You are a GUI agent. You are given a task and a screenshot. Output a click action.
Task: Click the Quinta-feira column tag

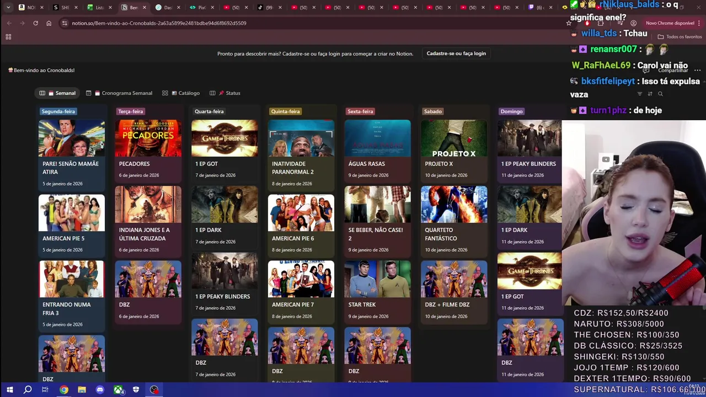point(285,111)
